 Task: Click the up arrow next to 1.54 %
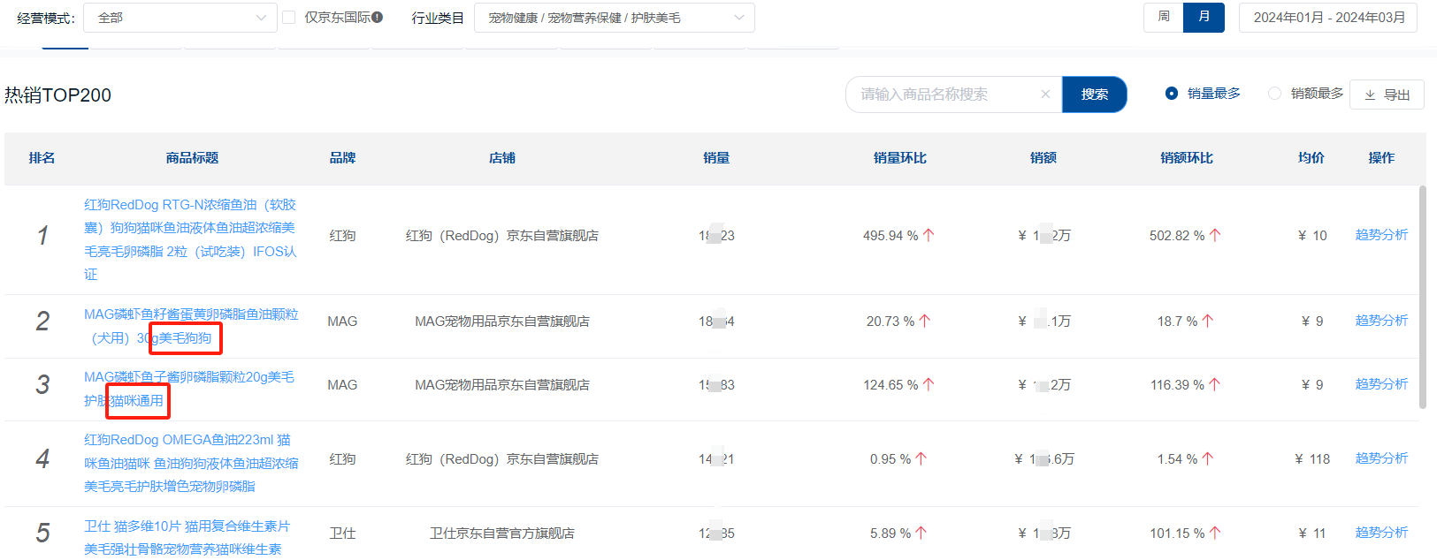(x=1208, y=459)
